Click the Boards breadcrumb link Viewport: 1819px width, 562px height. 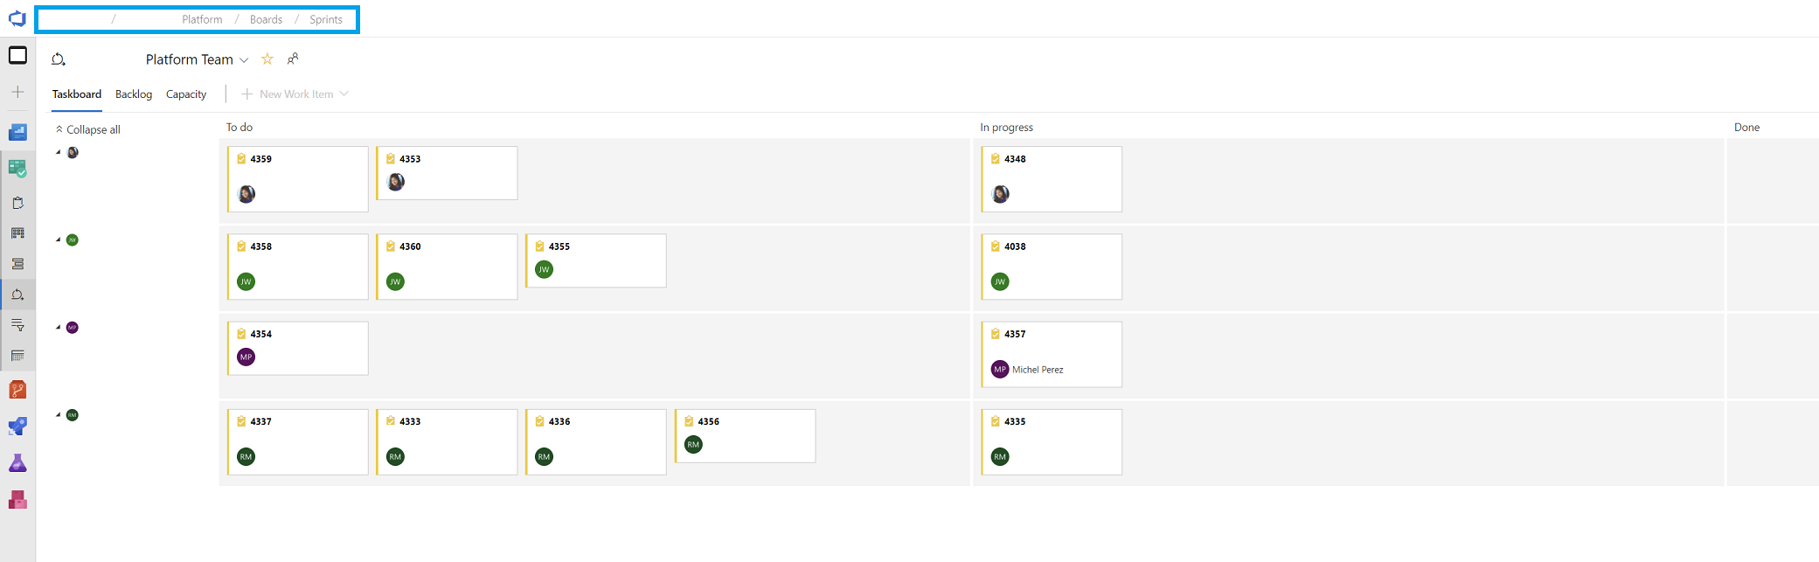(266, 19)
